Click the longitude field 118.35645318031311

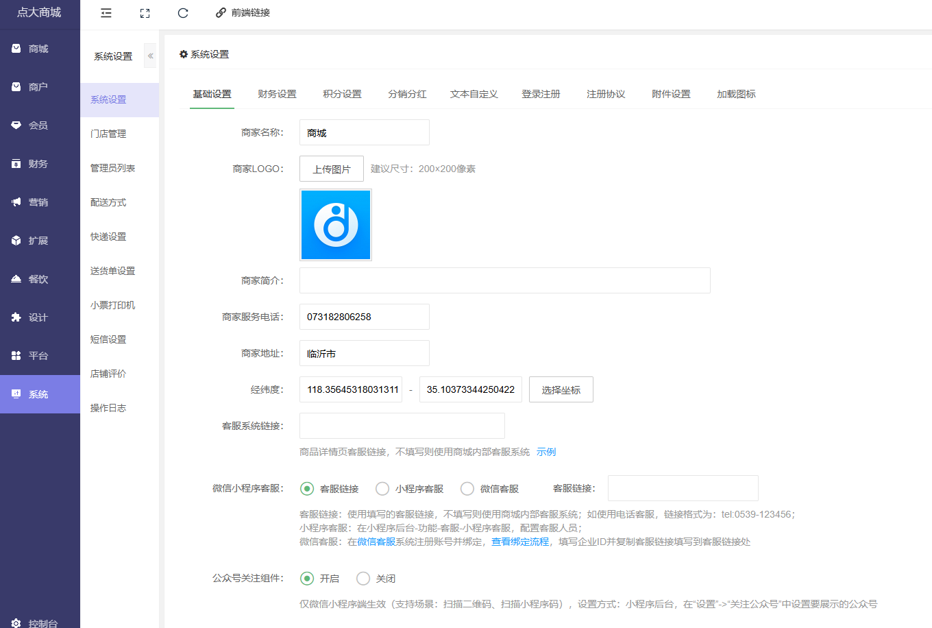351,389
